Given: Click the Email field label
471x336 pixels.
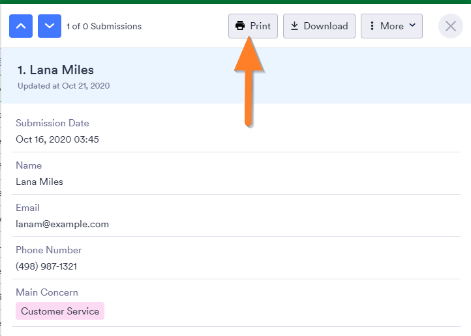Looking at the screenshot, I should pos(27,208).
